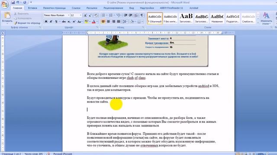Expand the highlight color dropdown arrow

pyautogui.click(x=90, y=22)
